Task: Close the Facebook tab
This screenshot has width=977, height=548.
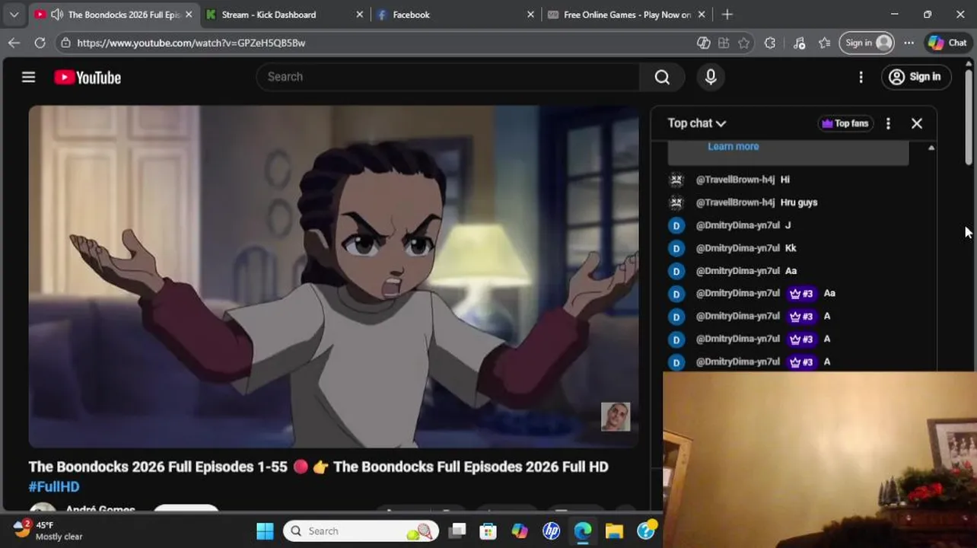Action: 530,14
